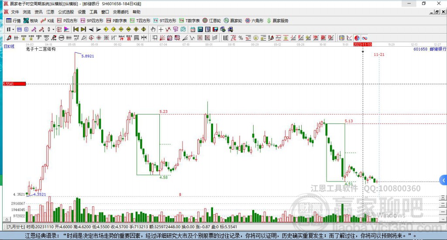The width and height of the screenshot is (447, 240).
Task: Open the P四方形 tool
Action: pyautogui.click(x=67, y=21)
